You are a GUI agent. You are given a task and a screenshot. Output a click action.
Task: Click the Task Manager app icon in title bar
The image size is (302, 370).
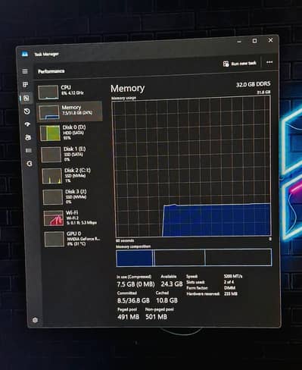(x=25, y=54)
